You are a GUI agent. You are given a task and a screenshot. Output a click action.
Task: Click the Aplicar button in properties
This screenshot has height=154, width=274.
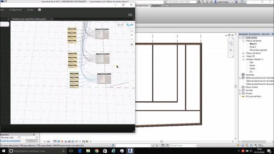tap(32, 141)
